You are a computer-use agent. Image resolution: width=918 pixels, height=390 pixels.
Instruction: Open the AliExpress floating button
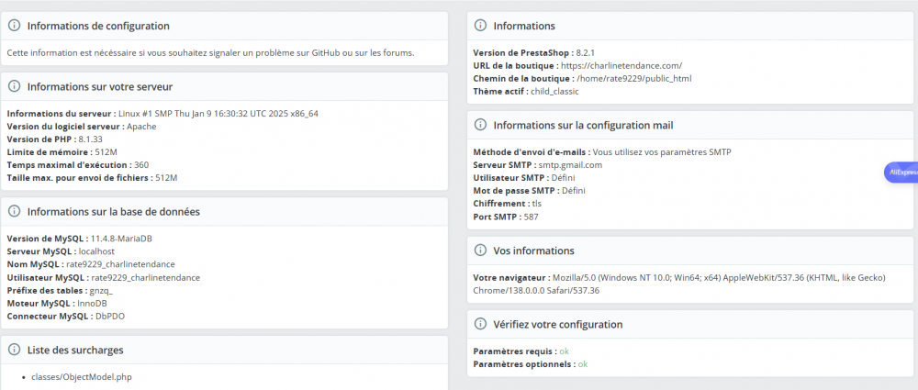click(901, 172)
